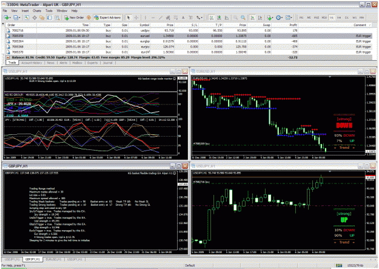This screenshot has width=379, height=269.
Task: Toggle the chart shift icon
Action: tap(260, 18)
